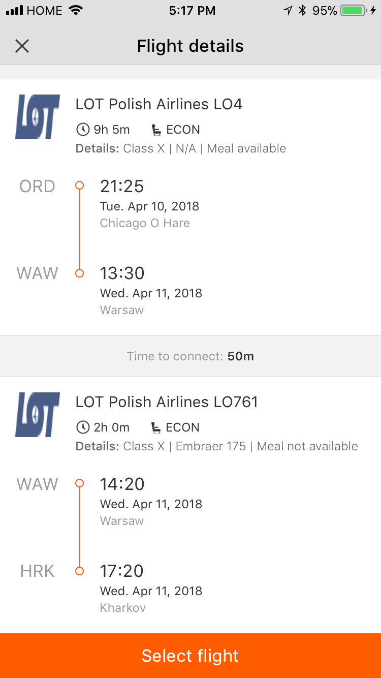Tap the Embraer 175 details line
This screenshot has height=678, width=381.
click(x=216, y=446)
